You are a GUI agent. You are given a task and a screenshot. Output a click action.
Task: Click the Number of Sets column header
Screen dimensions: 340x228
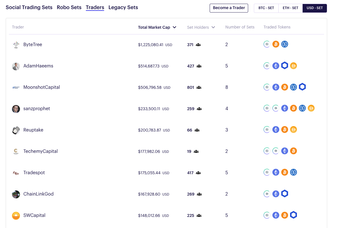click(x=240, y=27)
